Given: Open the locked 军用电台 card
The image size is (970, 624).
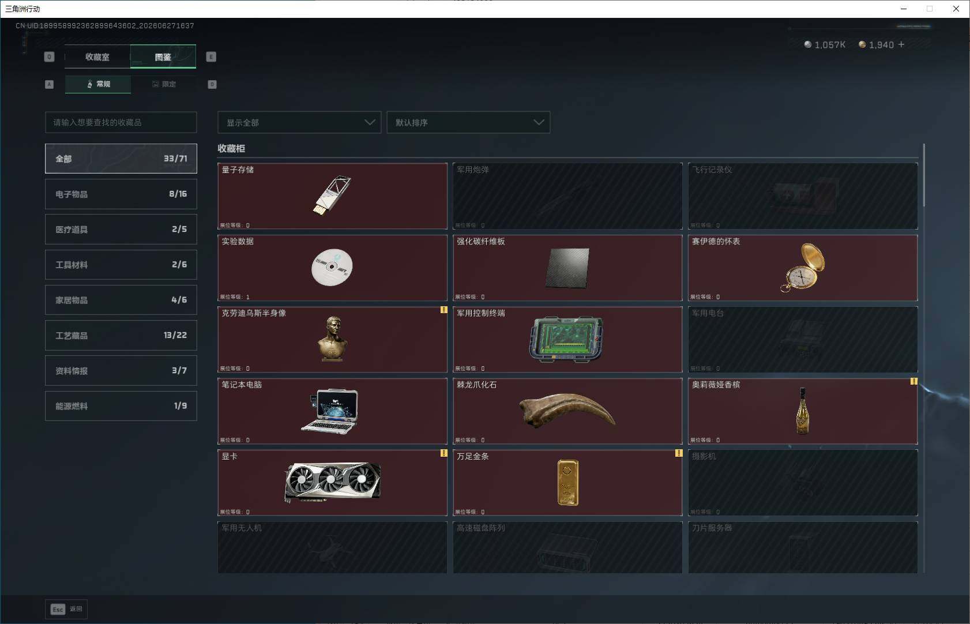Looking at the screenshot, I should point(803,339).
